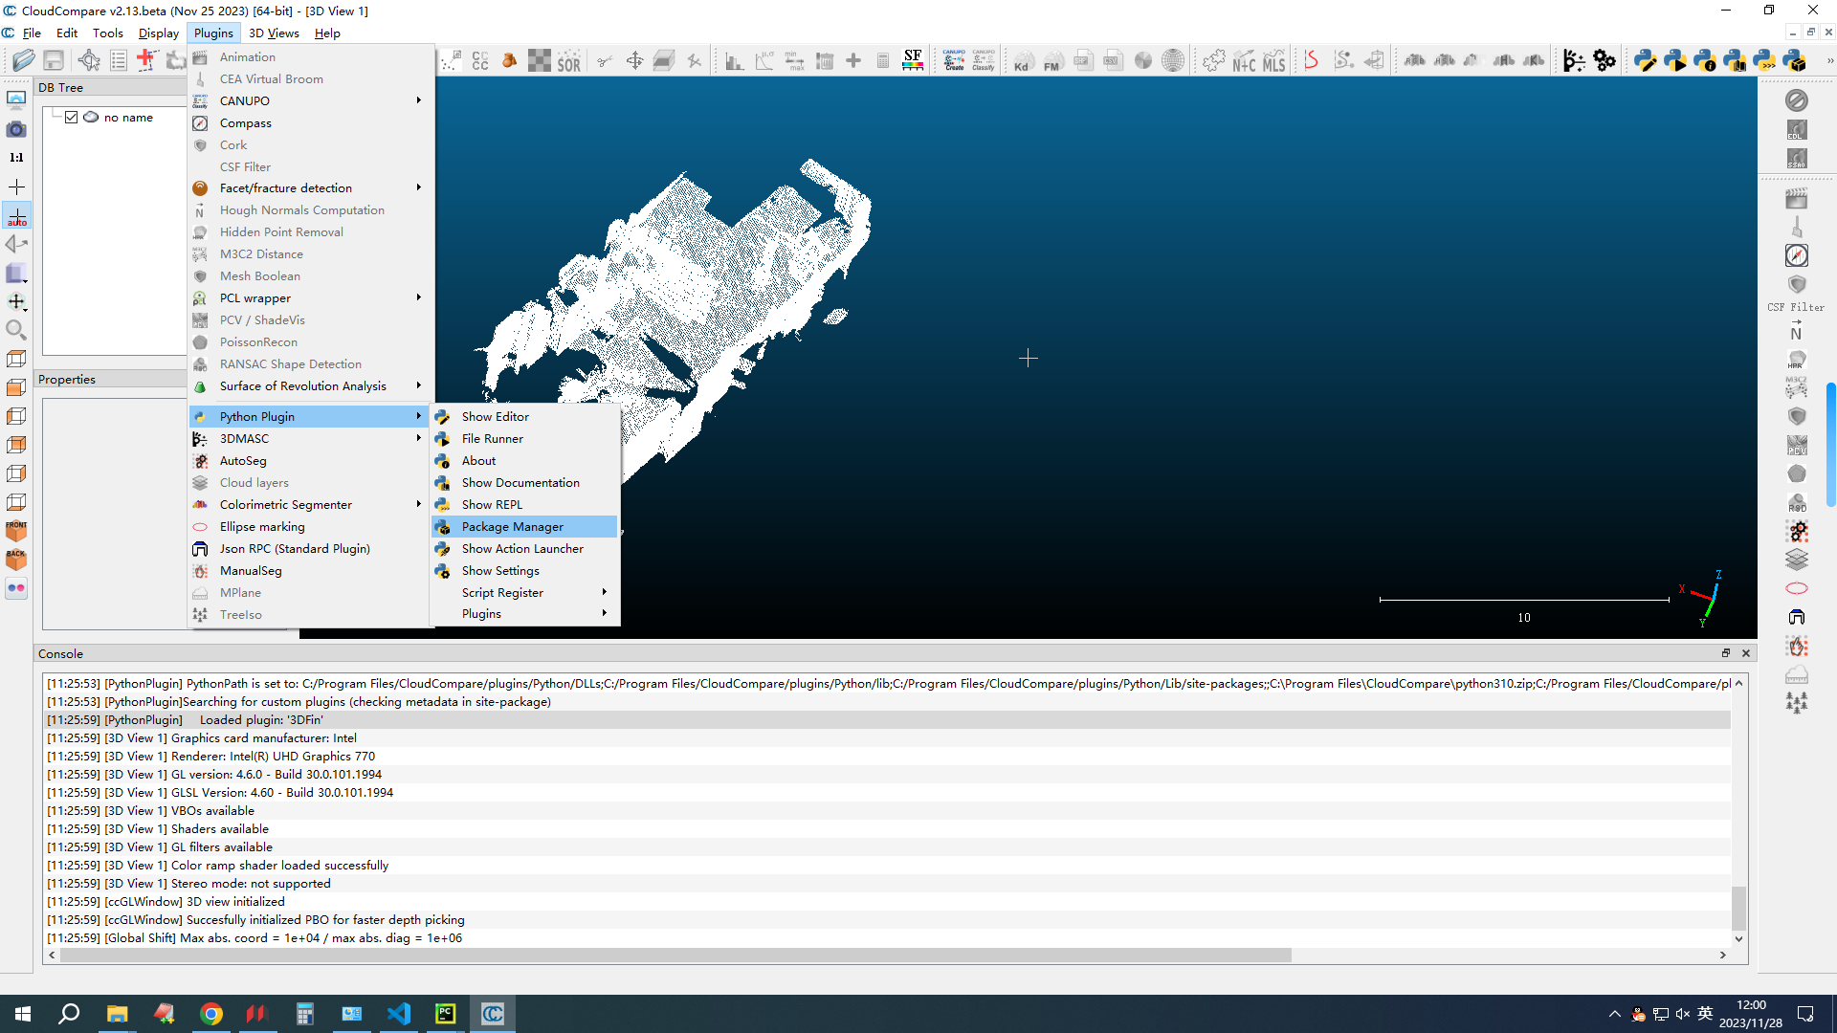The image size is (1837, 1033).
Task: Select the Compass plugin icon in right toolbar
Action: pos(1796,255)
